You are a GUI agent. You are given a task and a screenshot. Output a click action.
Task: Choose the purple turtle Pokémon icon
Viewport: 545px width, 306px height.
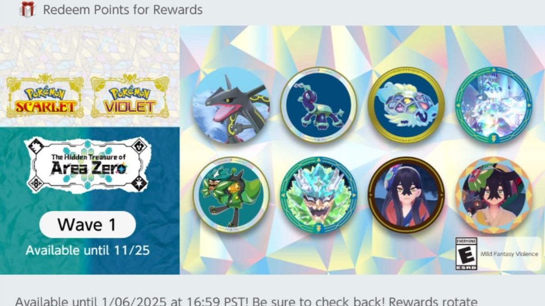pos(318,105)
